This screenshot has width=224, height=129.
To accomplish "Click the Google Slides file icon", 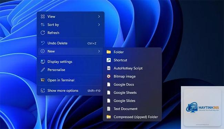I will tap(109, 101).
